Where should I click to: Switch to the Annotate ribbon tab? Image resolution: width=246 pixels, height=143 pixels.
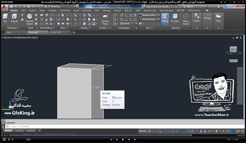[87, 10]
